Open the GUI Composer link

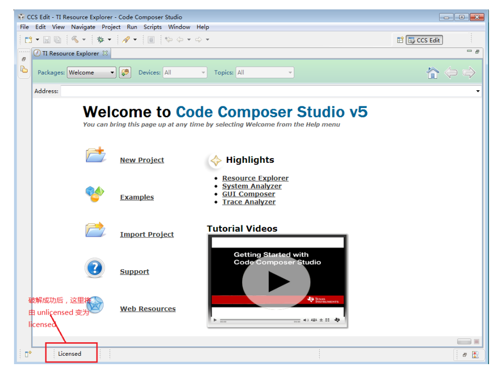pyautogui.click(x=248, y=194)
